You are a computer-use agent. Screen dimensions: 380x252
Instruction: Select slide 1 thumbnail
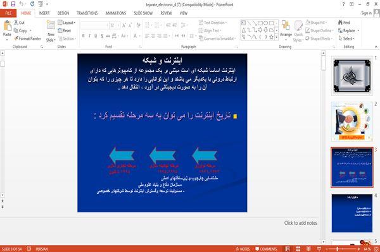[x=352, y=76]
